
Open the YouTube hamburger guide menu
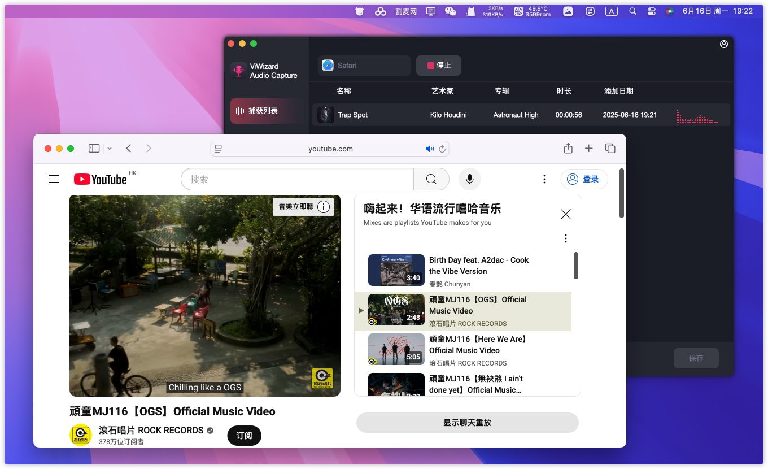[54, 179]
